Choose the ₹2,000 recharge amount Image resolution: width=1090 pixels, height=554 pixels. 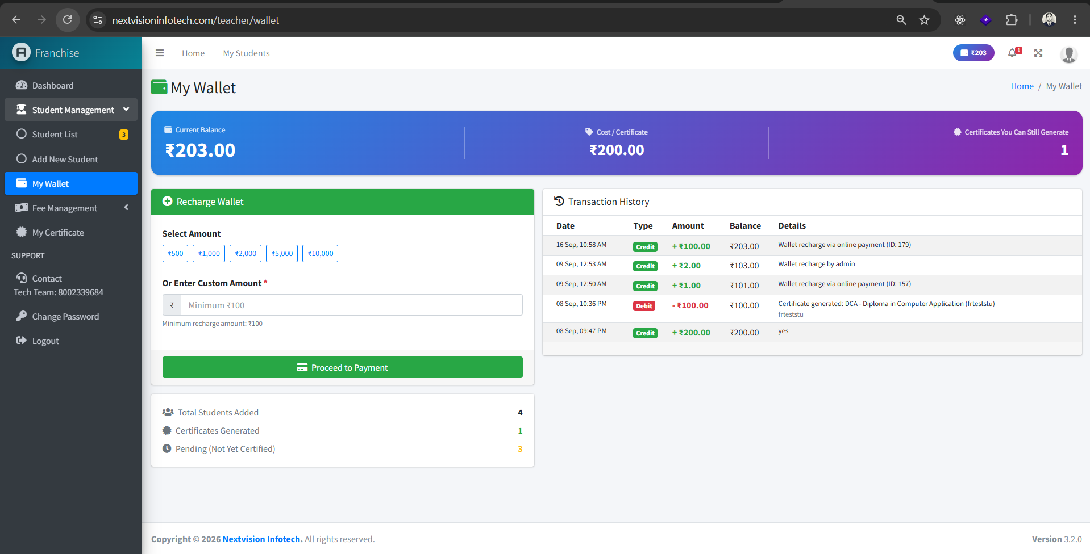(246, 254)
